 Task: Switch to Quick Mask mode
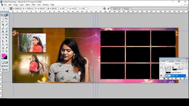tap(6, 62)
